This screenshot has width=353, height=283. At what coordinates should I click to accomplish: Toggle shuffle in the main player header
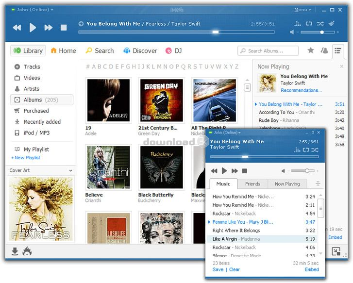(320, 23)
